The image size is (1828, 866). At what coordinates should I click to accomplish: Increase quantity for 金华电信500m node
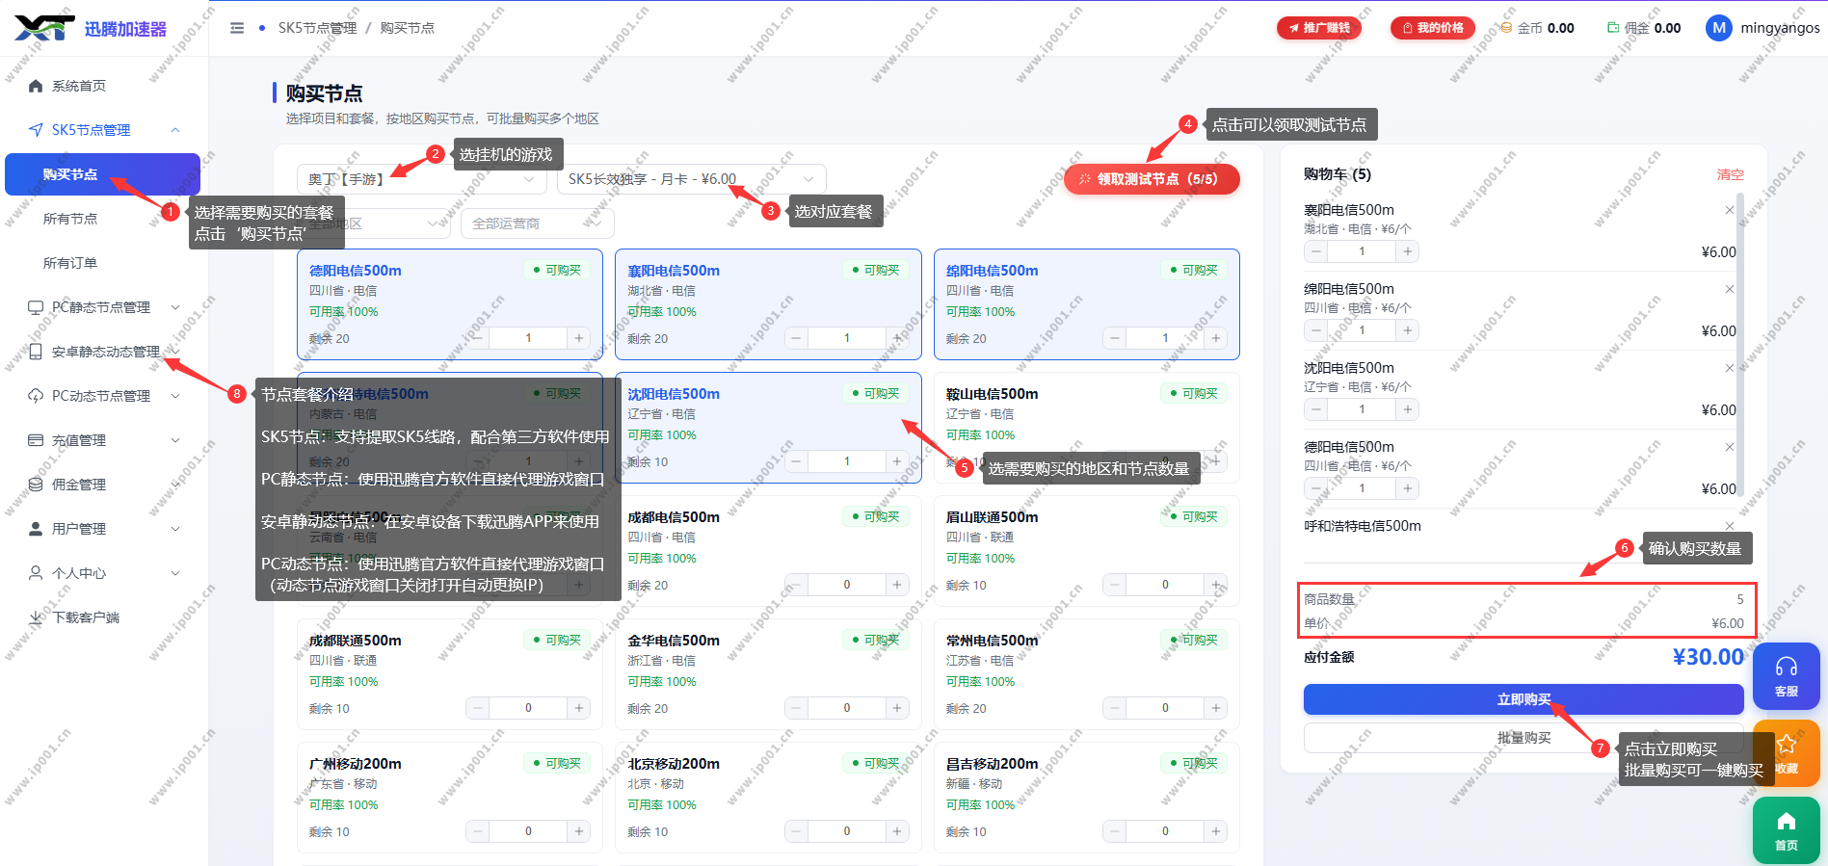point(897,708)
